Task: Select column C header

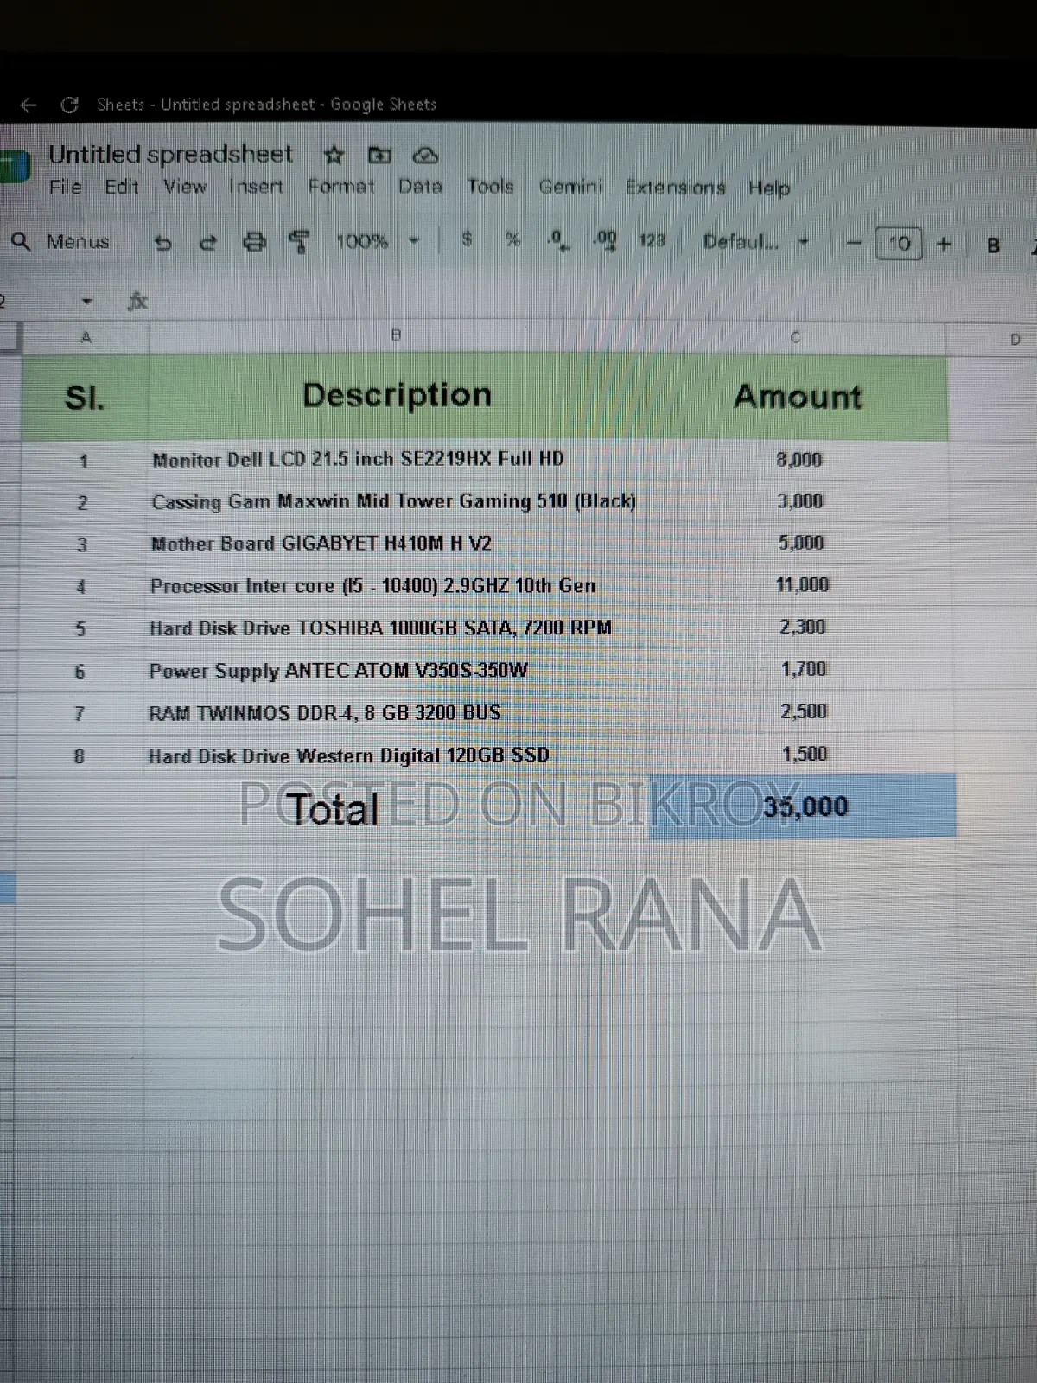Action: [795, 338]
